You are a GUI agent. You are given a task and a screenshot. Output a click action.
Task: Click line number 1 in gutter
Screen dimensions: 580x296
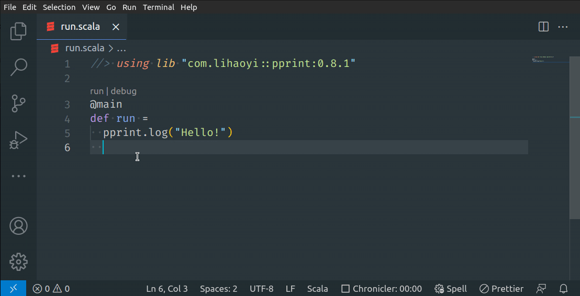tap(67, 64)
